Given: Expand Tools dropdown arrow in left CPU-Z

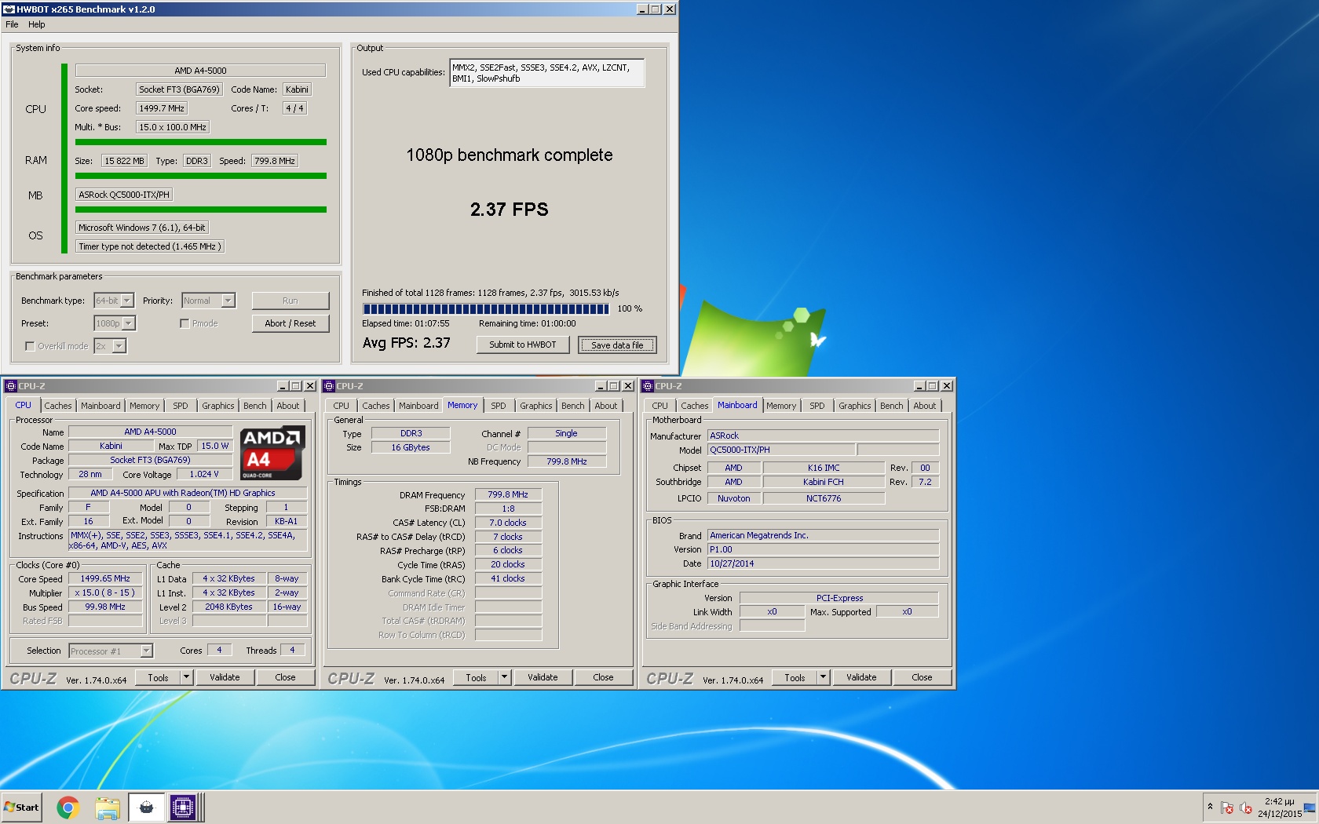Looking at the screenshot, I should coord(186,677).
